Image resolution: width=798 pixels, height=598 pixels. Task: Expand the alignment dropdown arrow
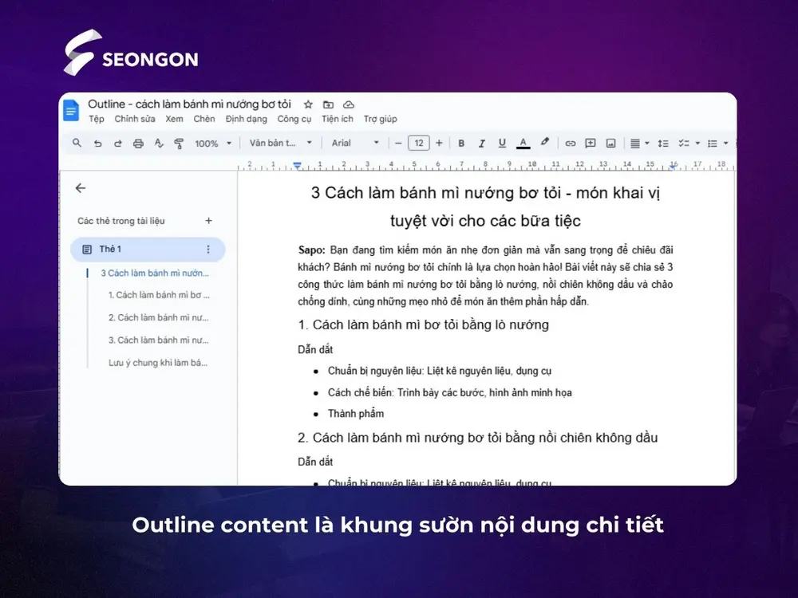click(647, 144)
